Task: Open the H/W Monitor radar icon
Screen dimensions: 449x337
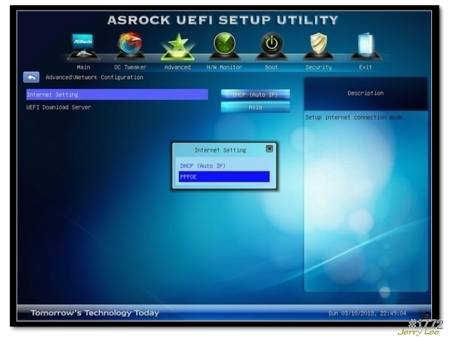Action: tap(224, 46)
